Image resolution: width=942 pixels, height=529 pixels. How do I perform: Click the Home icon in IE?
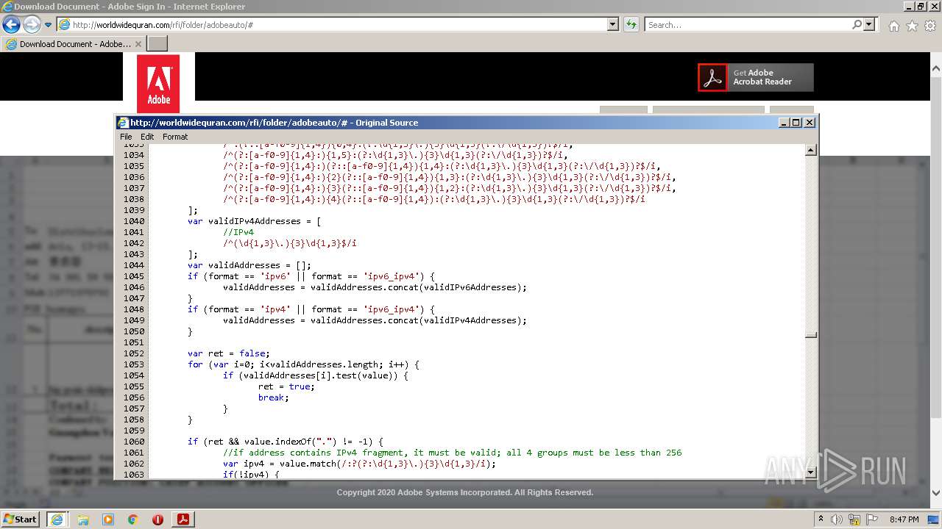click(893, 25)
